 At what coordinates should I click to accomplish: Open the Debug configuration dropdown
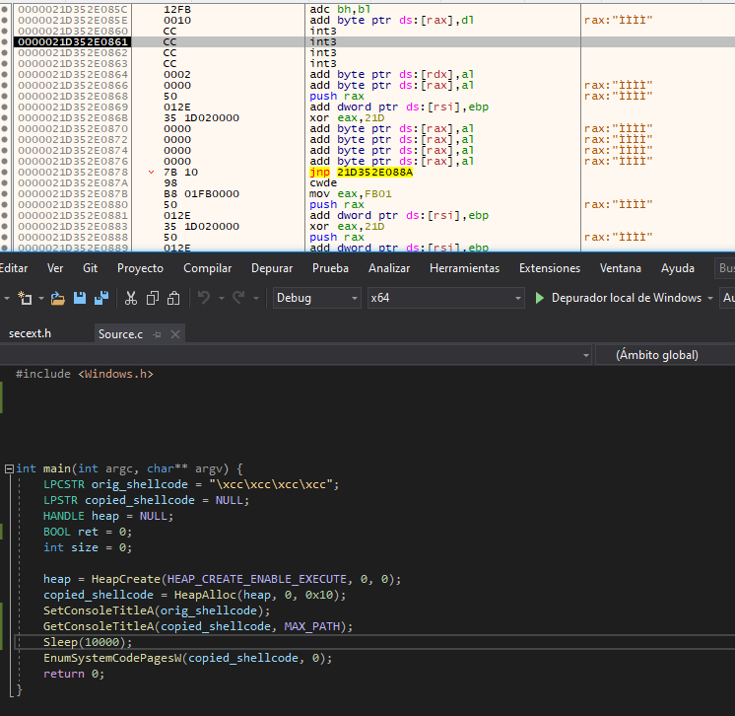[317, 298]
